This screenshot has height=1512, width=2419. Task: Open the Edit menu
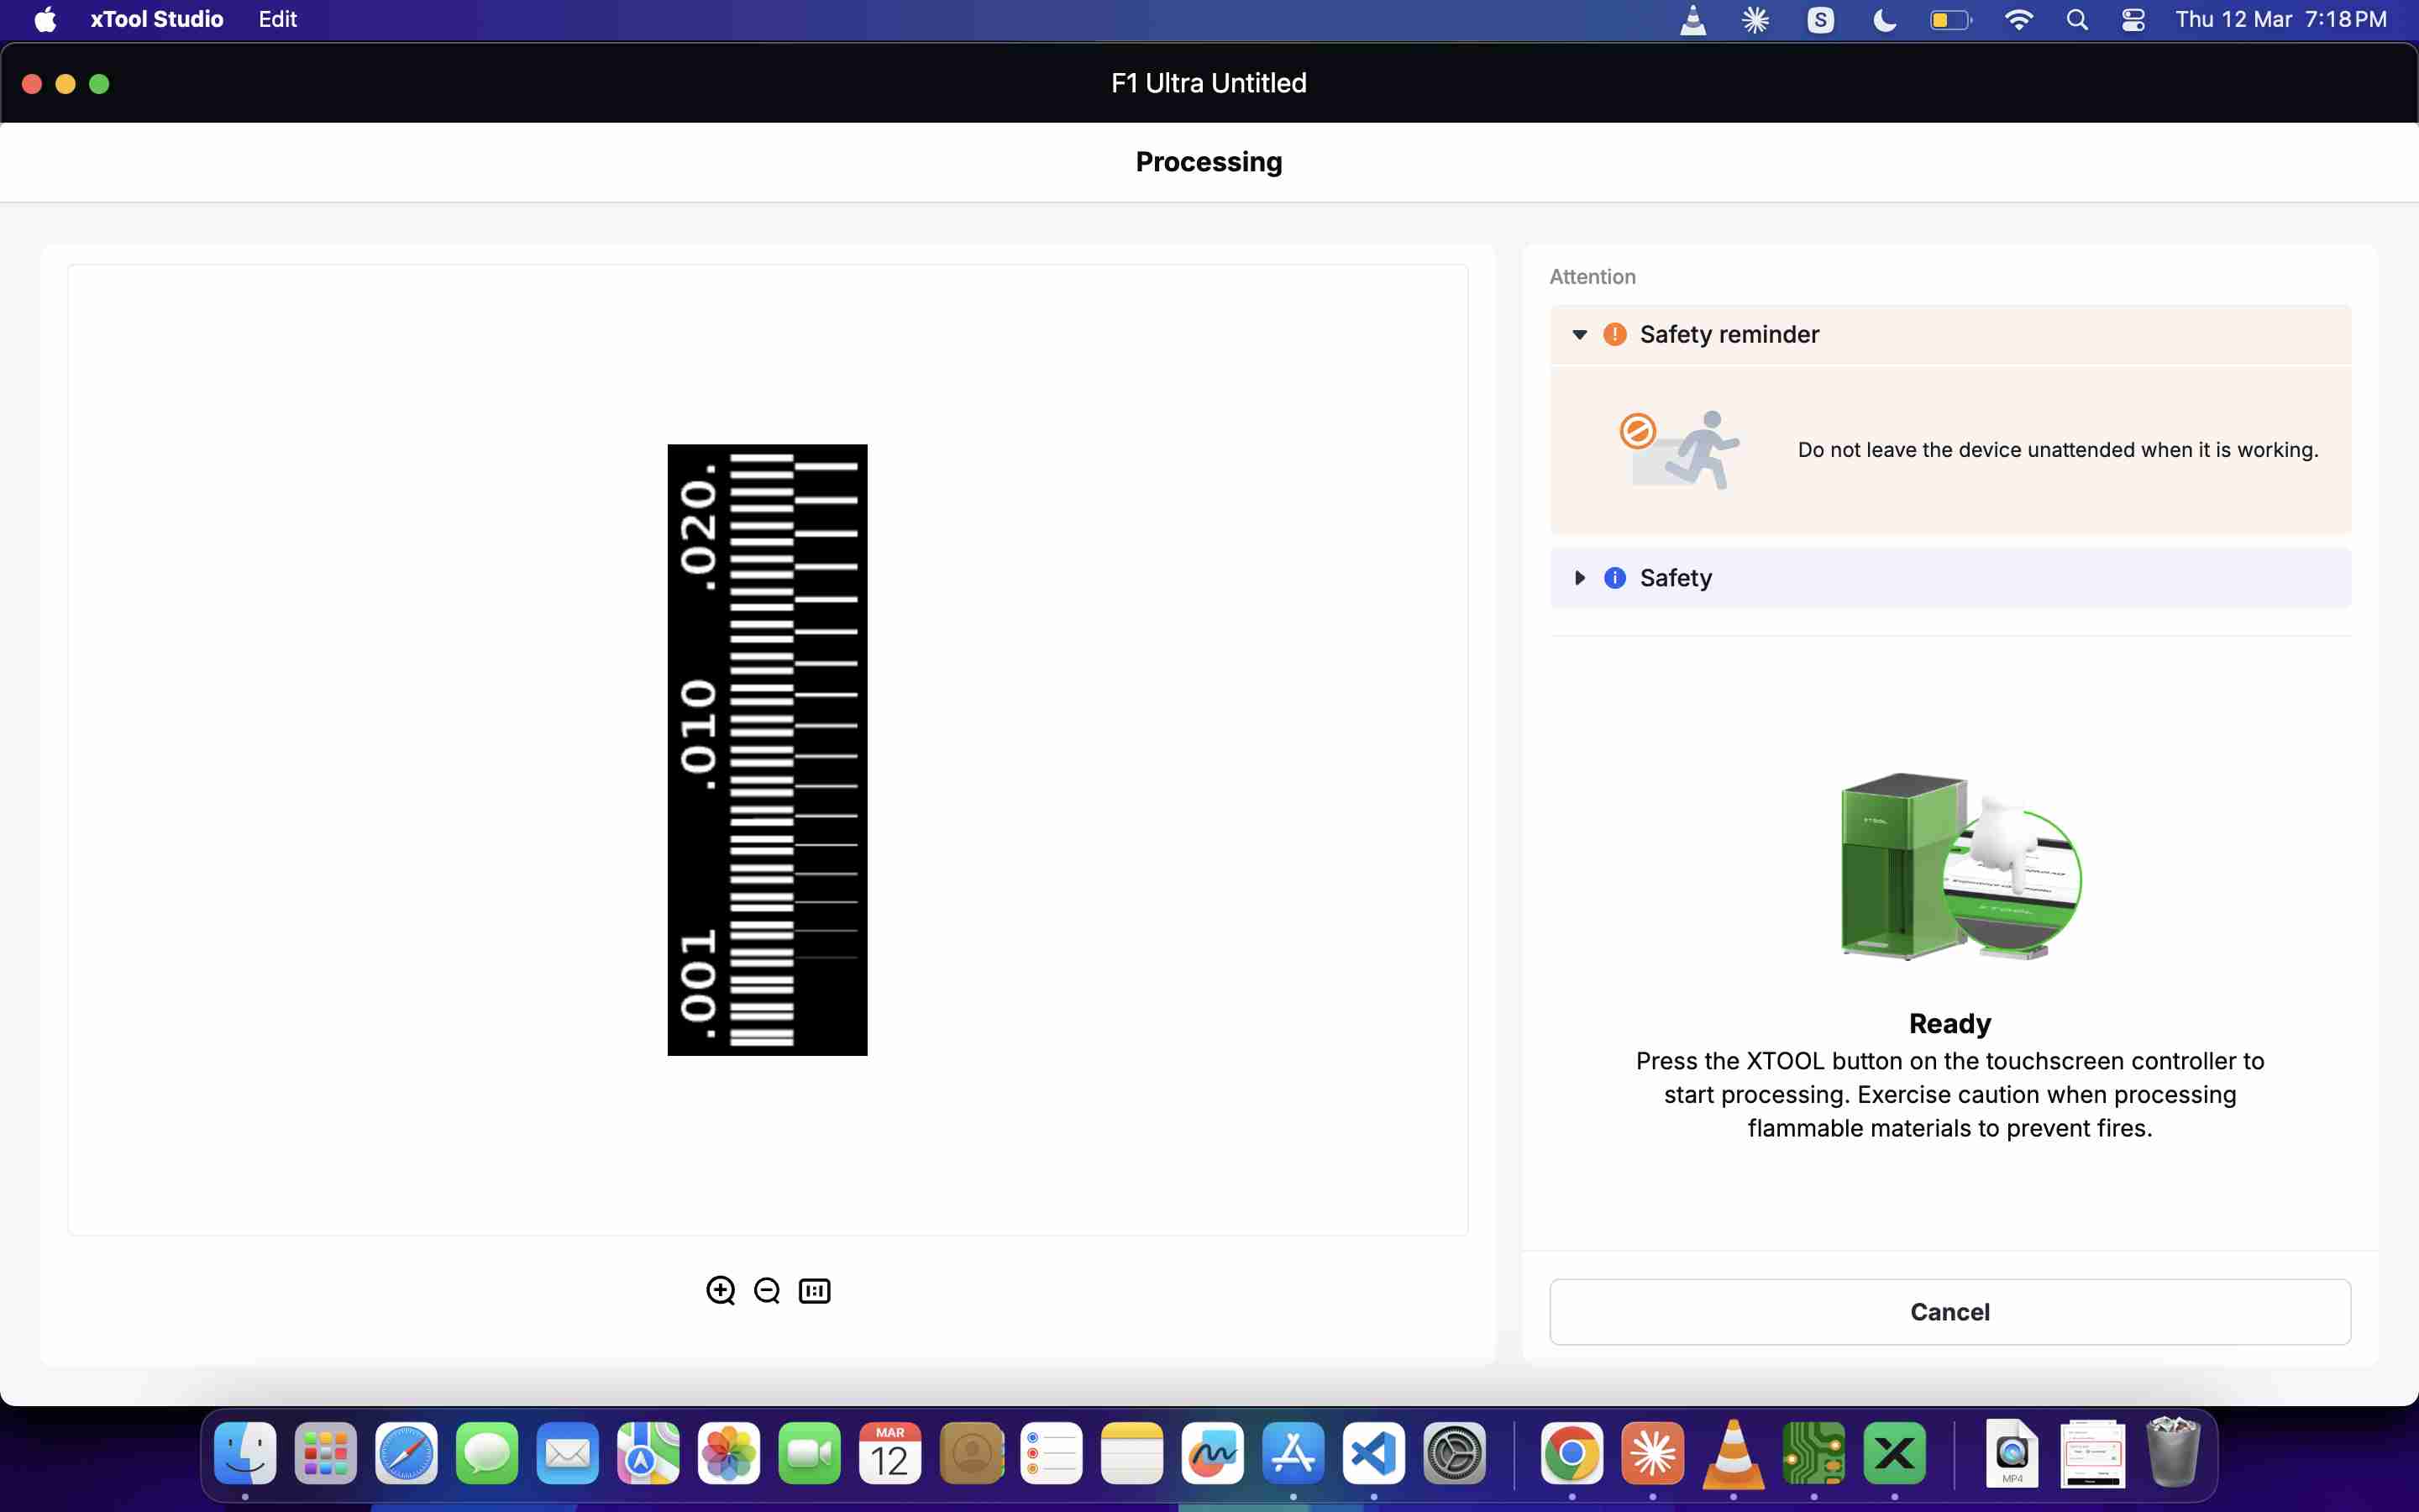[x=277, y=20]
